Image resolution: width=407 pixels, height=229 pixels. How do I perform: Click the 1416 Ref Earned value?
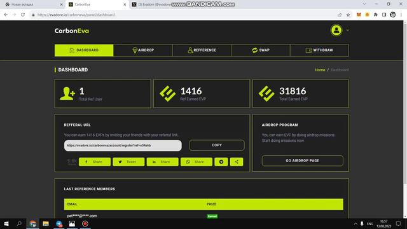coord(191,91)
